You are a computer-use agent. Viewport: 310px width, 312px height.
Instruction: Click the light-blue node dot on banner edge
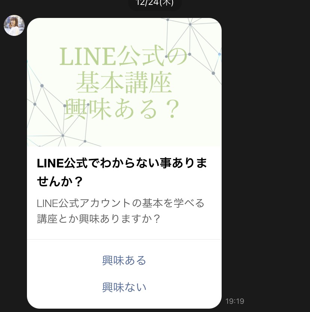tap(219, 54)
